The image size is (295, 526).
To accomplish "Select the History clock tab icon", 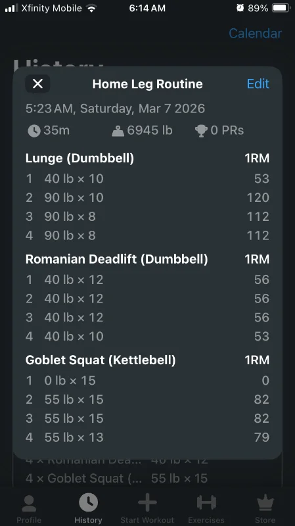I will (88, 502).
